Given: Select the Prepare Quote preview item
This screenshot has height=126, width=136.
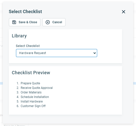Looking at the screenshot, I should (x=30, y=83).
